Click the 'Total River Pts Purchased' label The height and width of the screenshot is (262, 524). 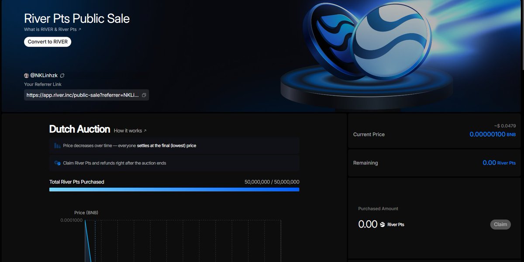point(77,182)
